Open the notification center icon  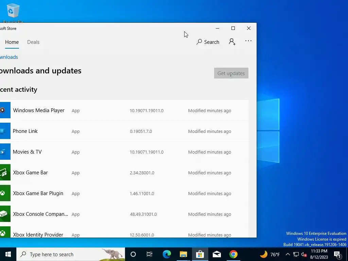pyautogui.click(x=337, y=254)
